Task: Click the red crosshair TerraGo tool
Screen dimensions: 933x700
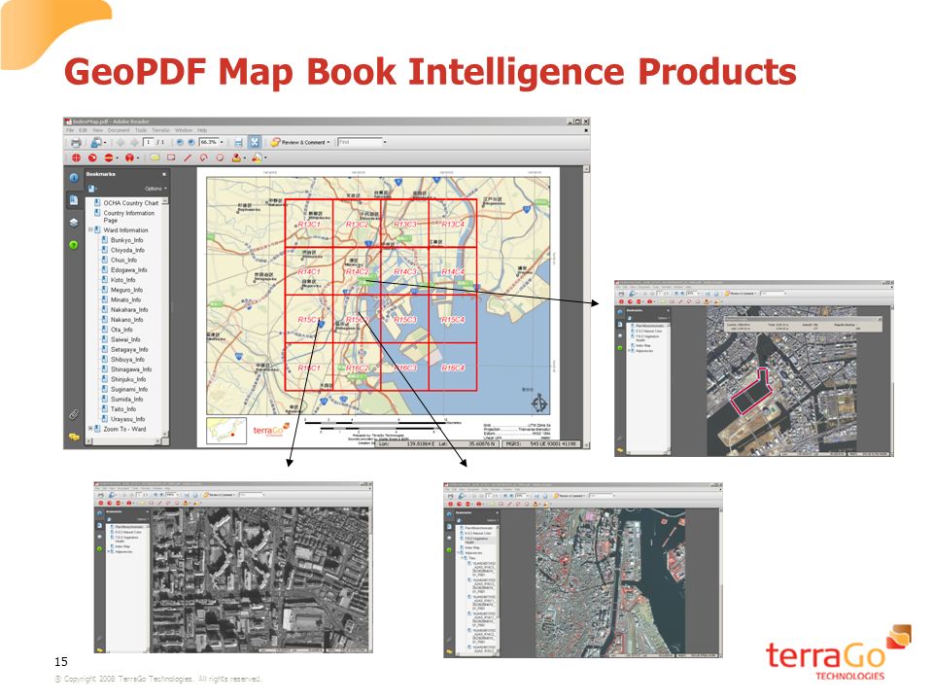Action: [x=76, y=157]
